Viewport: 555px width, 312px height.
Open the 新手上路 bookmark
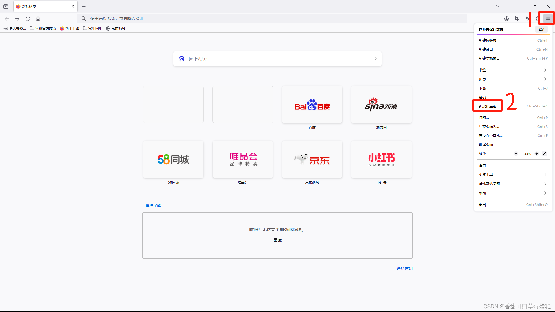69,28
